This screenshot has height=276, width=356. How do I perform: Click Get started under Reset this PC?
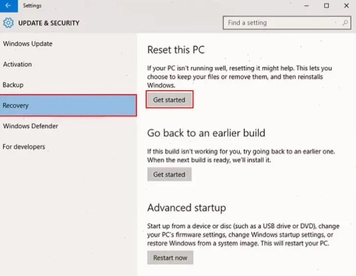tap(169, 100)
